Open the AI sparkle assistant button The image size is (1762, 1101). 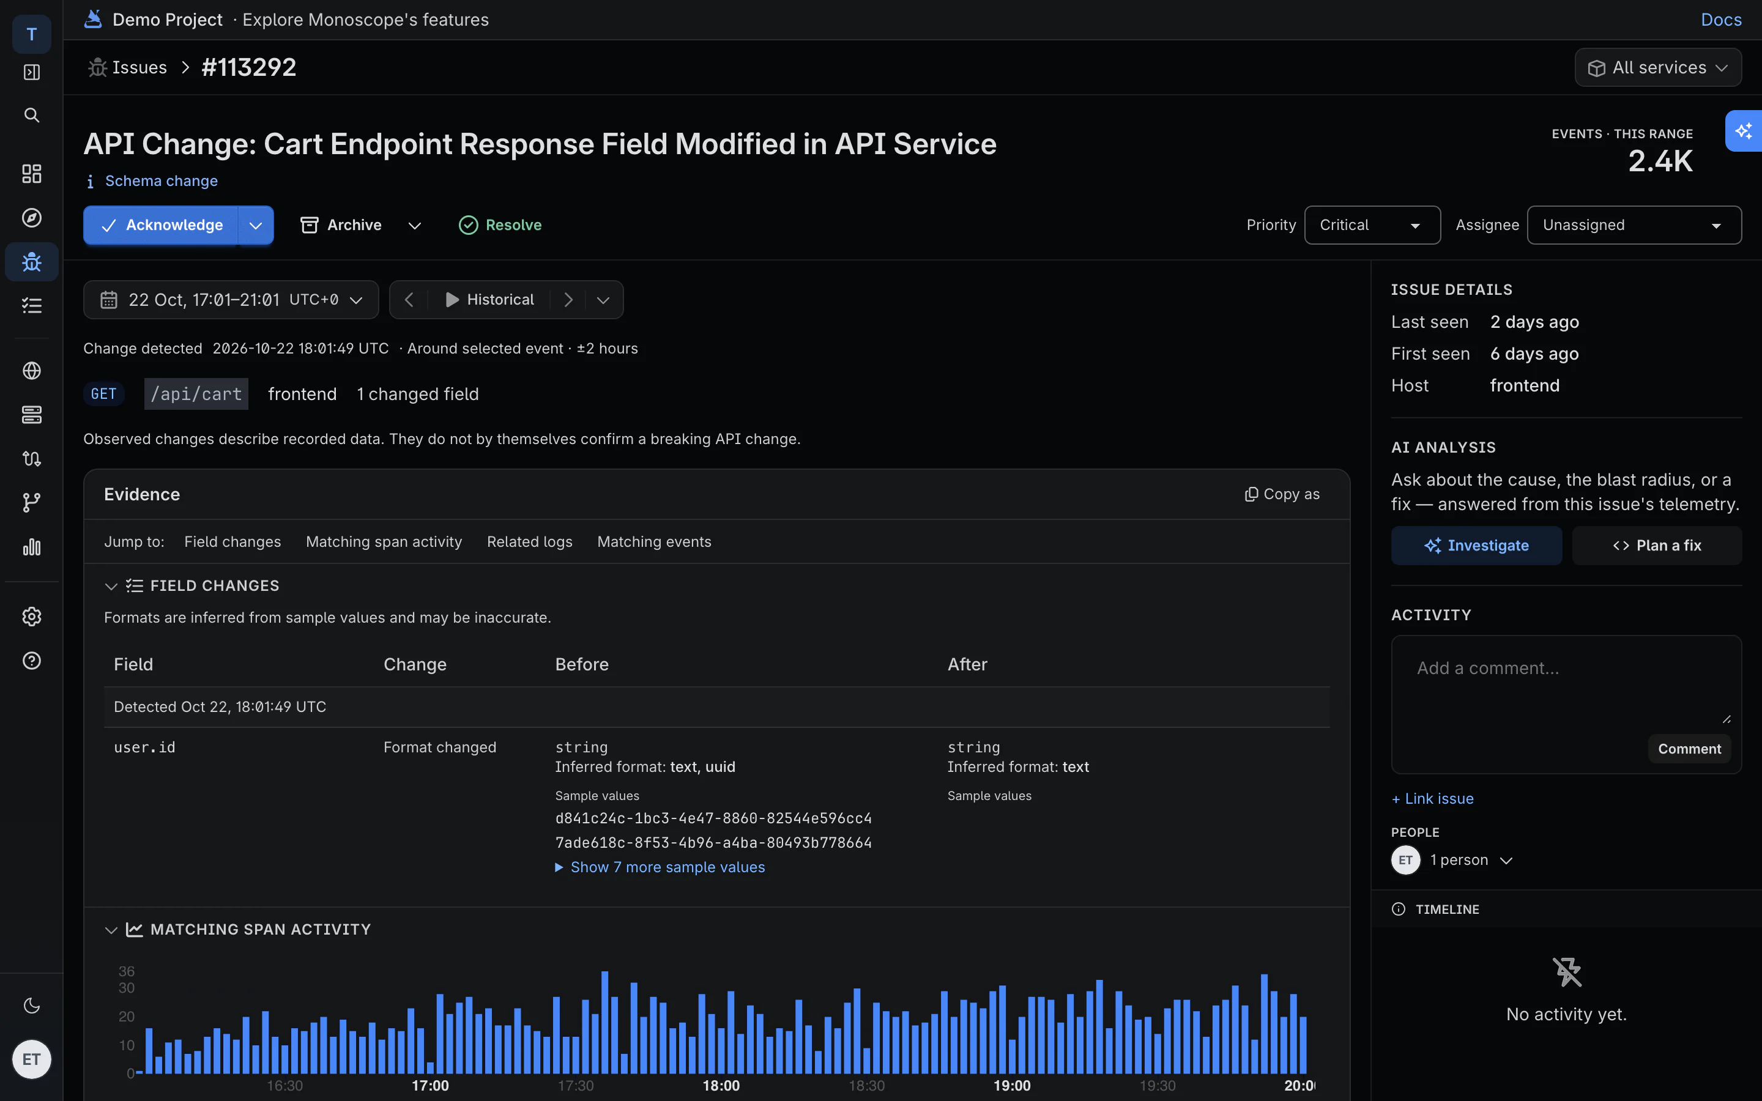1743,131
